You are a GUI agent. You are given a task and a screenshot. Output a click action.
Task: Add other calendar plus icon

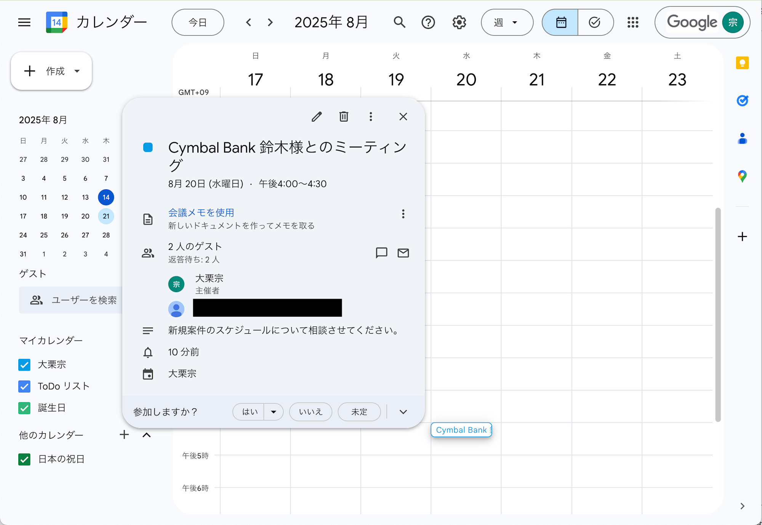pyautogui.click(x=124, y=435)
